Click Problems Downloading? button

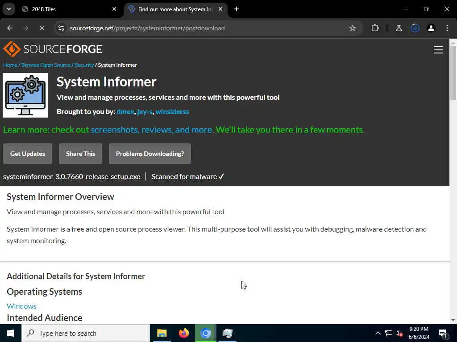click(150, 154)
